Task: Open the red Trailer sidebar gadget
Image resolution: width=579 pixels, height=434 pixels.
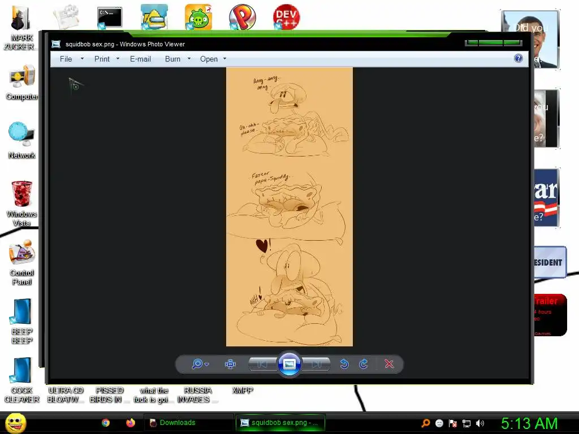Action: (x=550, y=315)
